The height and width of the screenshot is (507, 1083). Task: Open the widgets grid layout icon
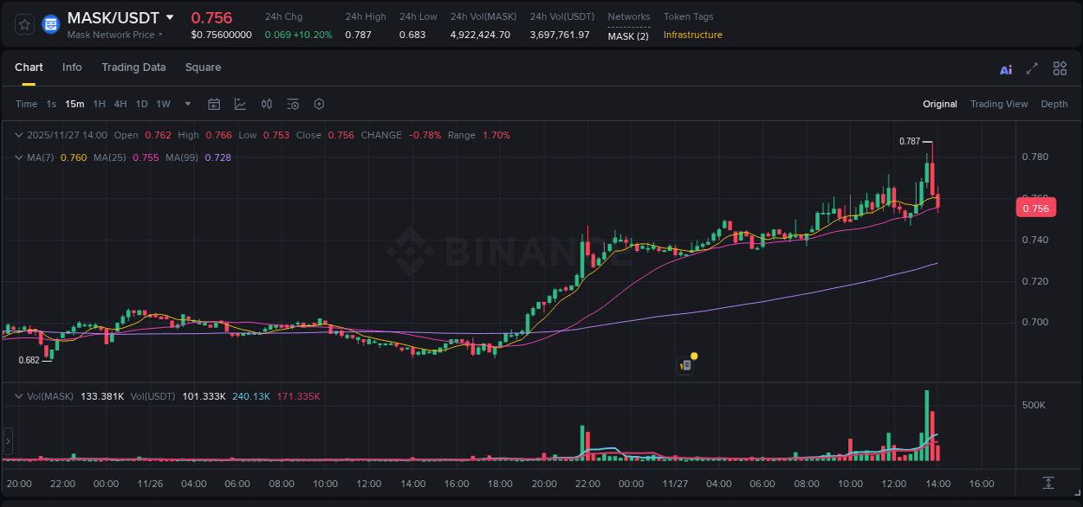(1060, 68)
